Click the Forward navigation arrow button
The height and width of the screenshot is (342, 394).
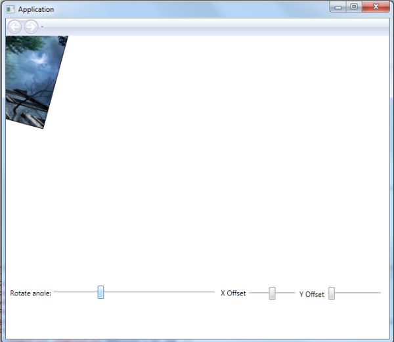click(x=31, y=27)
